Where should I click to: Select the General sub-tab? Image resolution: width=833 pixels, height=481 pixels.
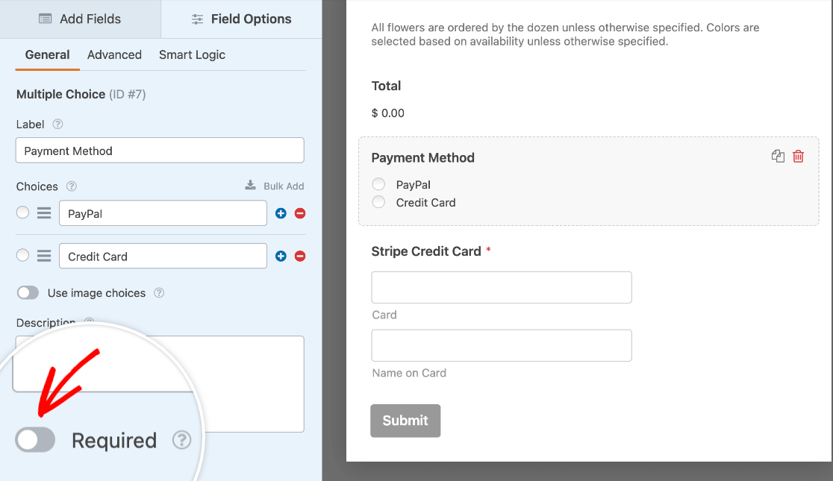point(47,54)
